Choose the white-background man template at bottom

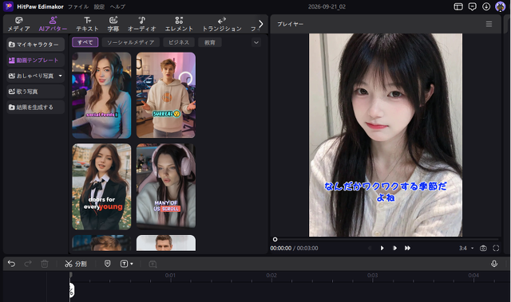pyautogui.click(x=166, y=243)
